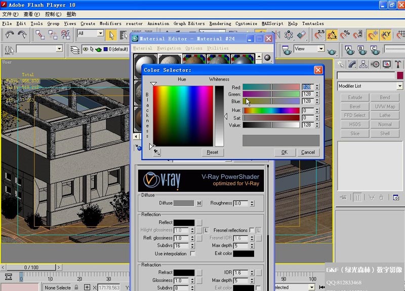Toggle the Diffuse map M button

click(x=199, y=204)
